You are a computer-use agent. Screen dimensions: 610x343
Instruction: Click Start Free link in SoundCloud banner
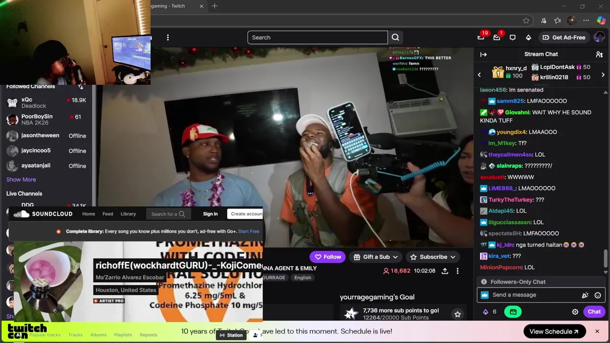[249, 232]
